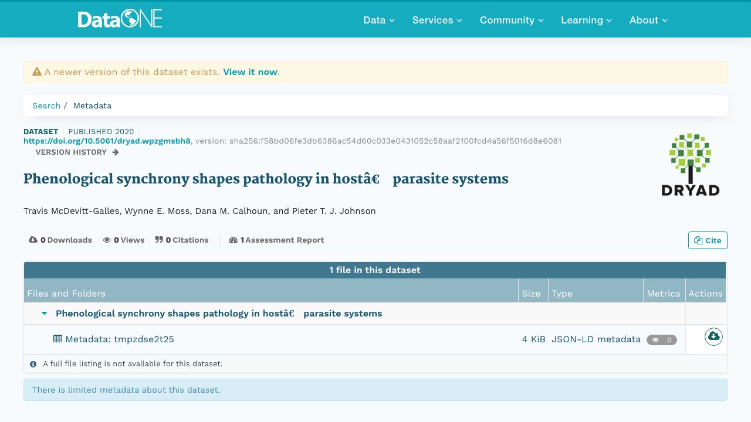Go to Search breadcrumb
The width and height of the screenshot is (751, 422).
pyautogui.click(x=46, y=105)
